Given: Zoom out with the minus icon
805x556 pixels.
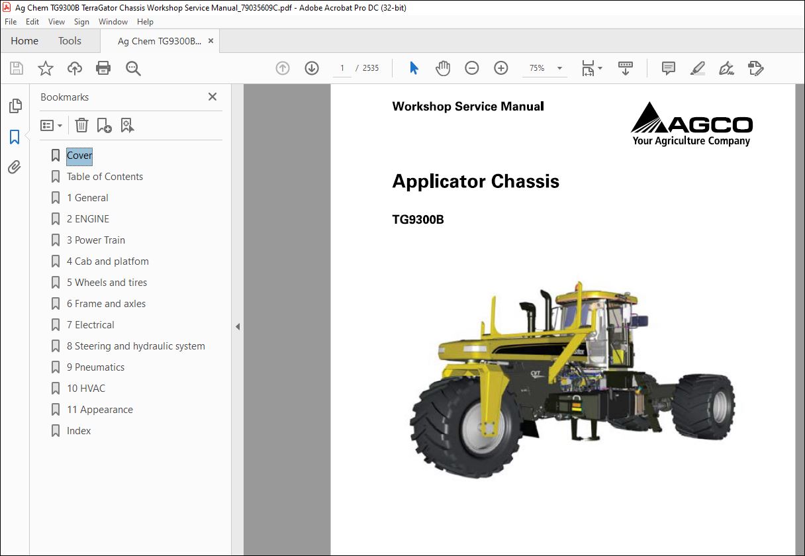Looking at the screenshot, I should [471, 68].
